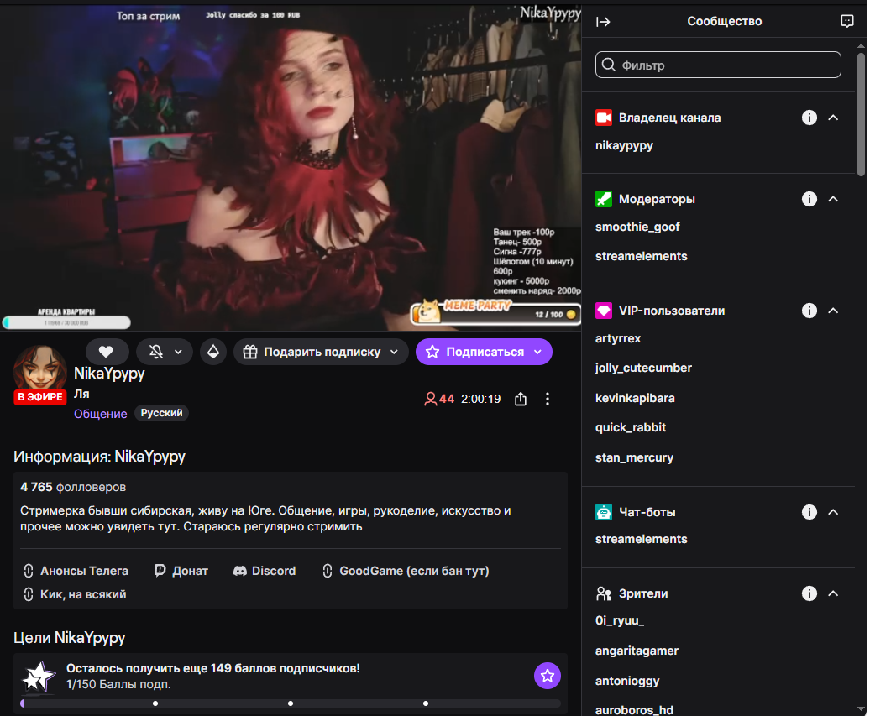Screen dimensions: 870x716
Task: Open the Анонсы Телега link
Action: 76,571
